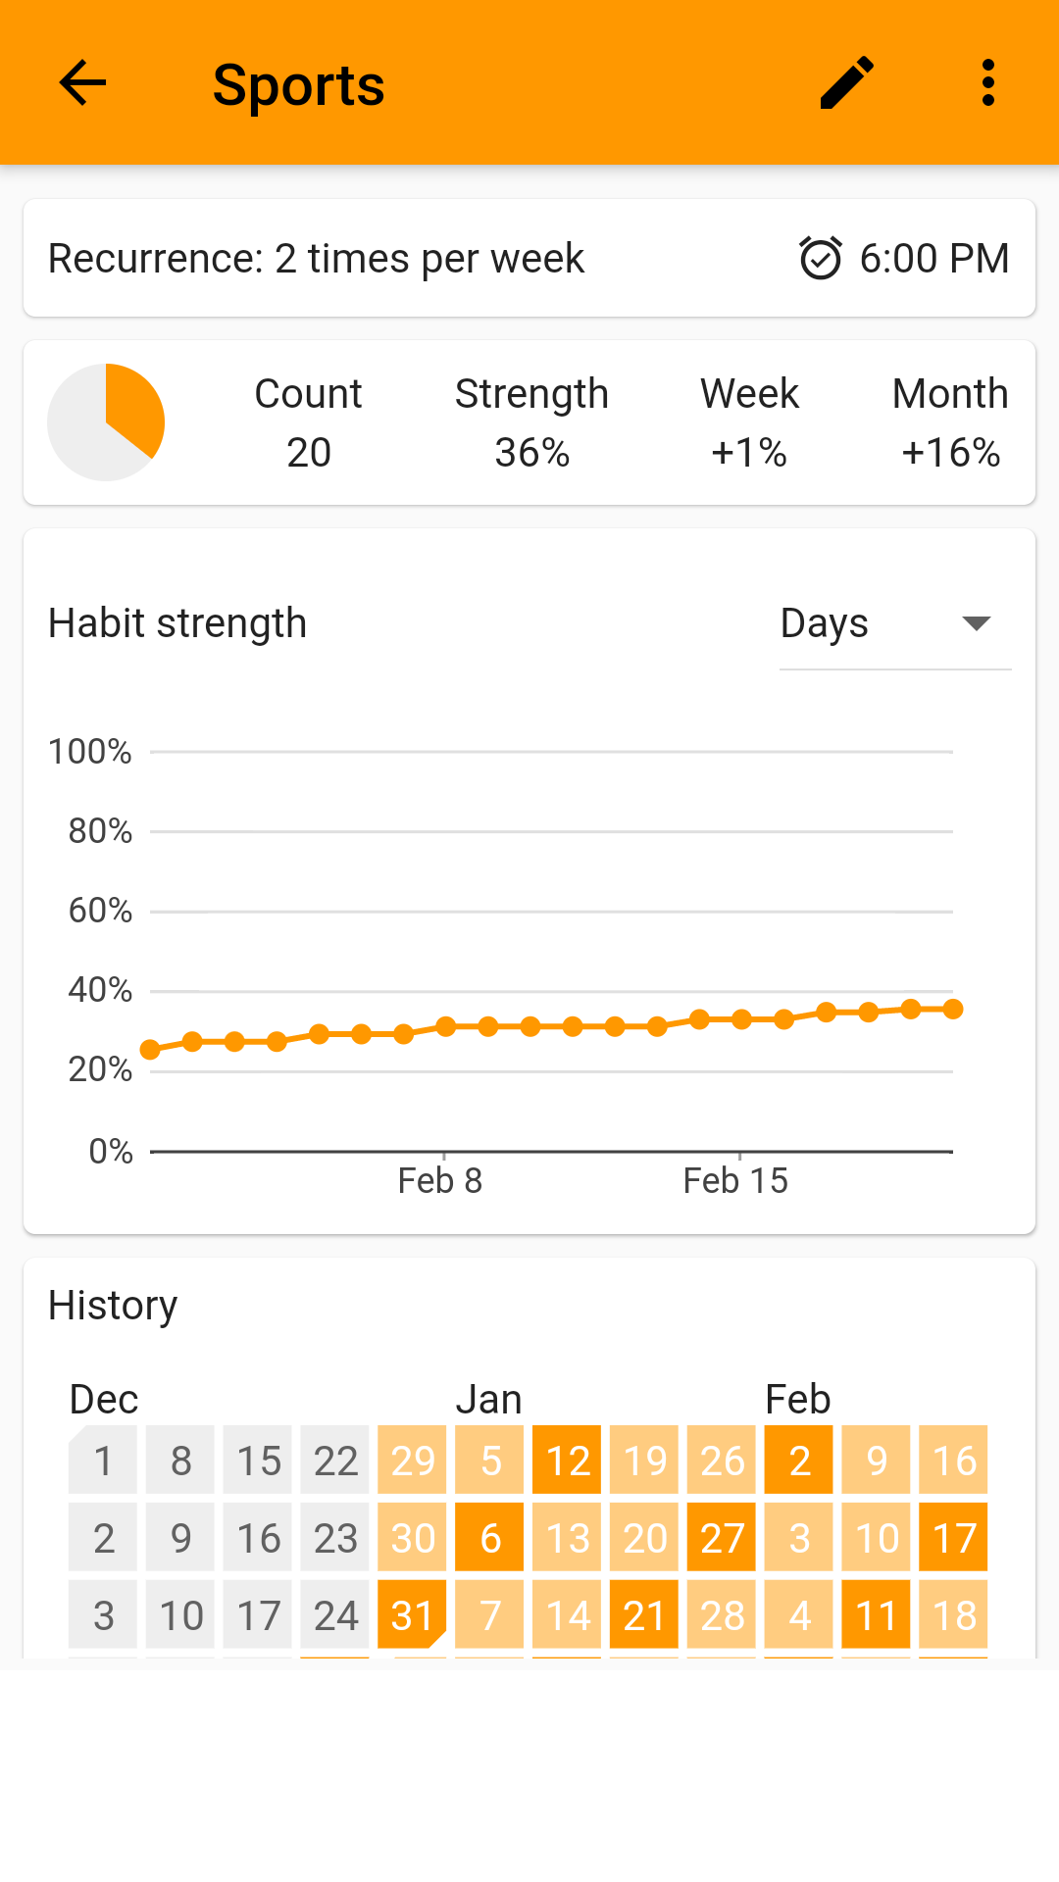
Task: Tap the Week +1% statistic
Action: [749, 422]
